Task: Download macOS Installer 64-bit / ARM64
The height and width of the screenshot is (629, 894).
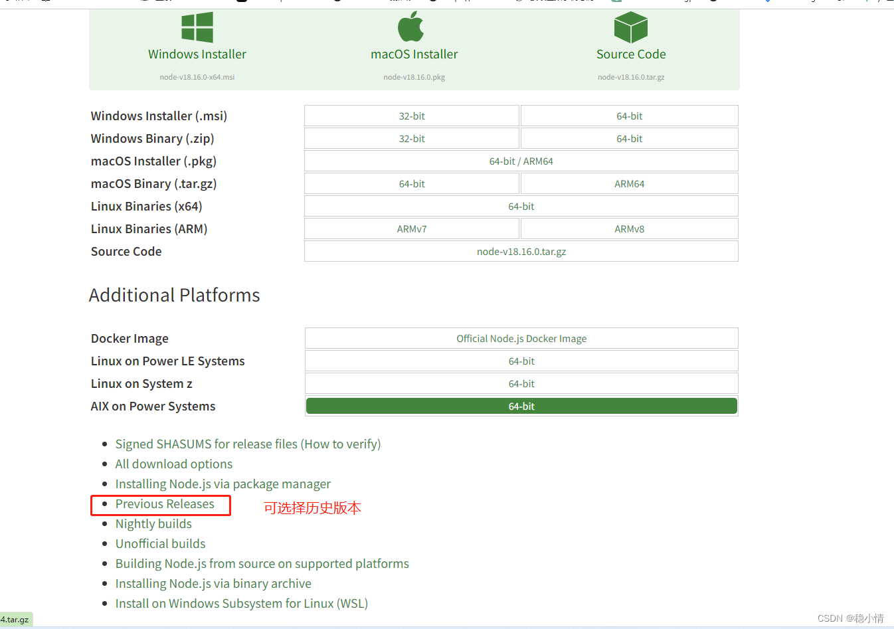Action: coord(521,161)
